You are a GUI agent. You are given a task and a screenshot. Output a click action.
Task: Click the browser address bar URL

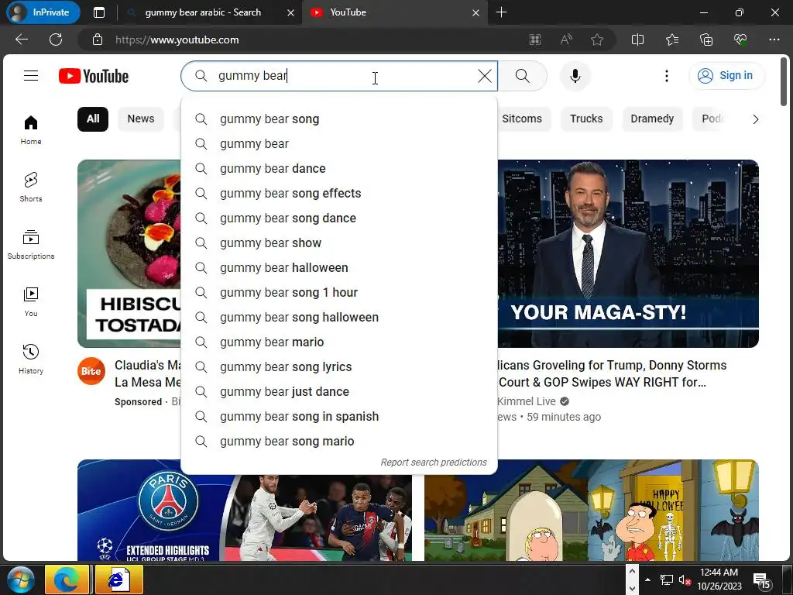tap(177, 40)
